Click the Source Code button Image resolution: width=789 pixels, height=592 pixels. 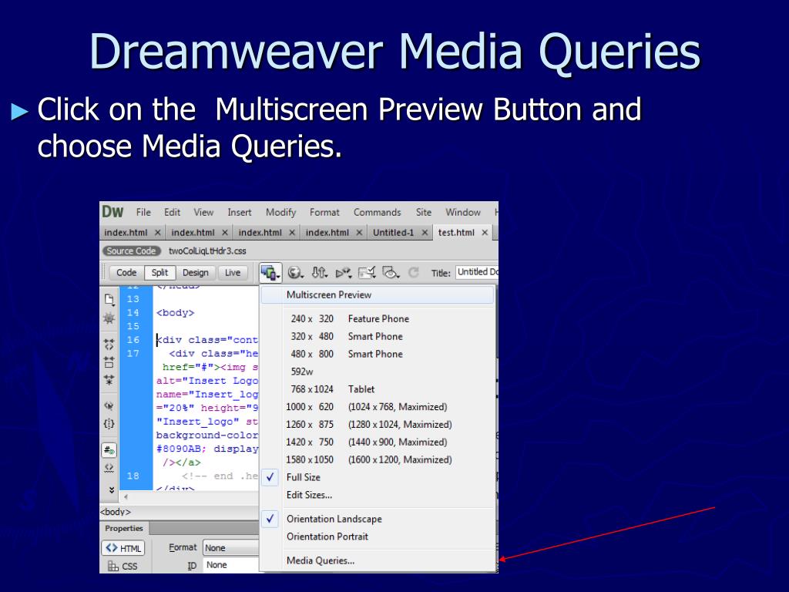pos(131,251)
